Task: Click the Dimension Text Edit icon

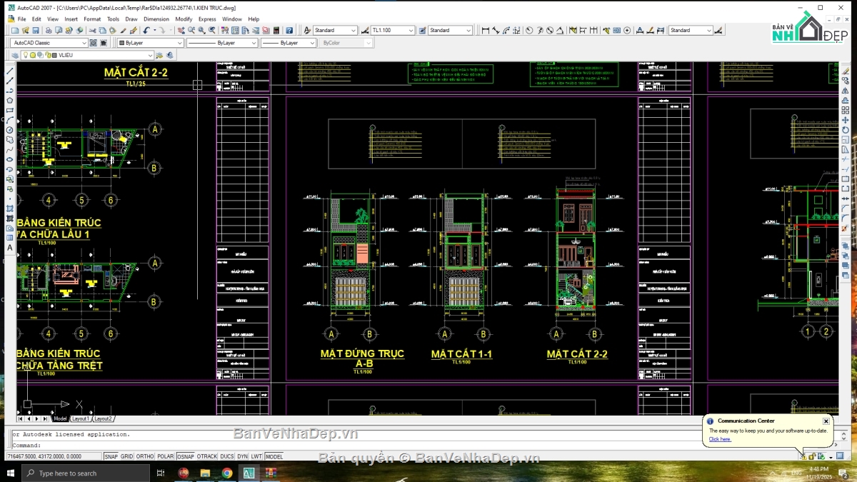Action: pos(651,30)
